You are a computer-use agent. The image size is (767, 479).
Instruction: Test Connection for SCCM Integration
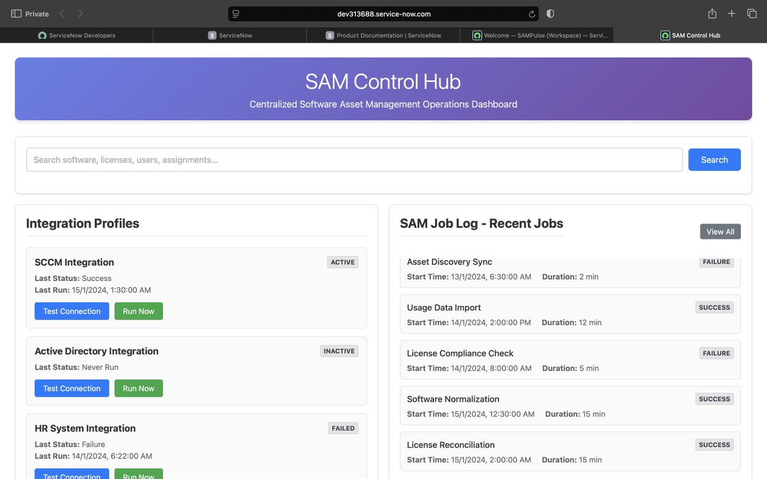[x=72, y=311]
